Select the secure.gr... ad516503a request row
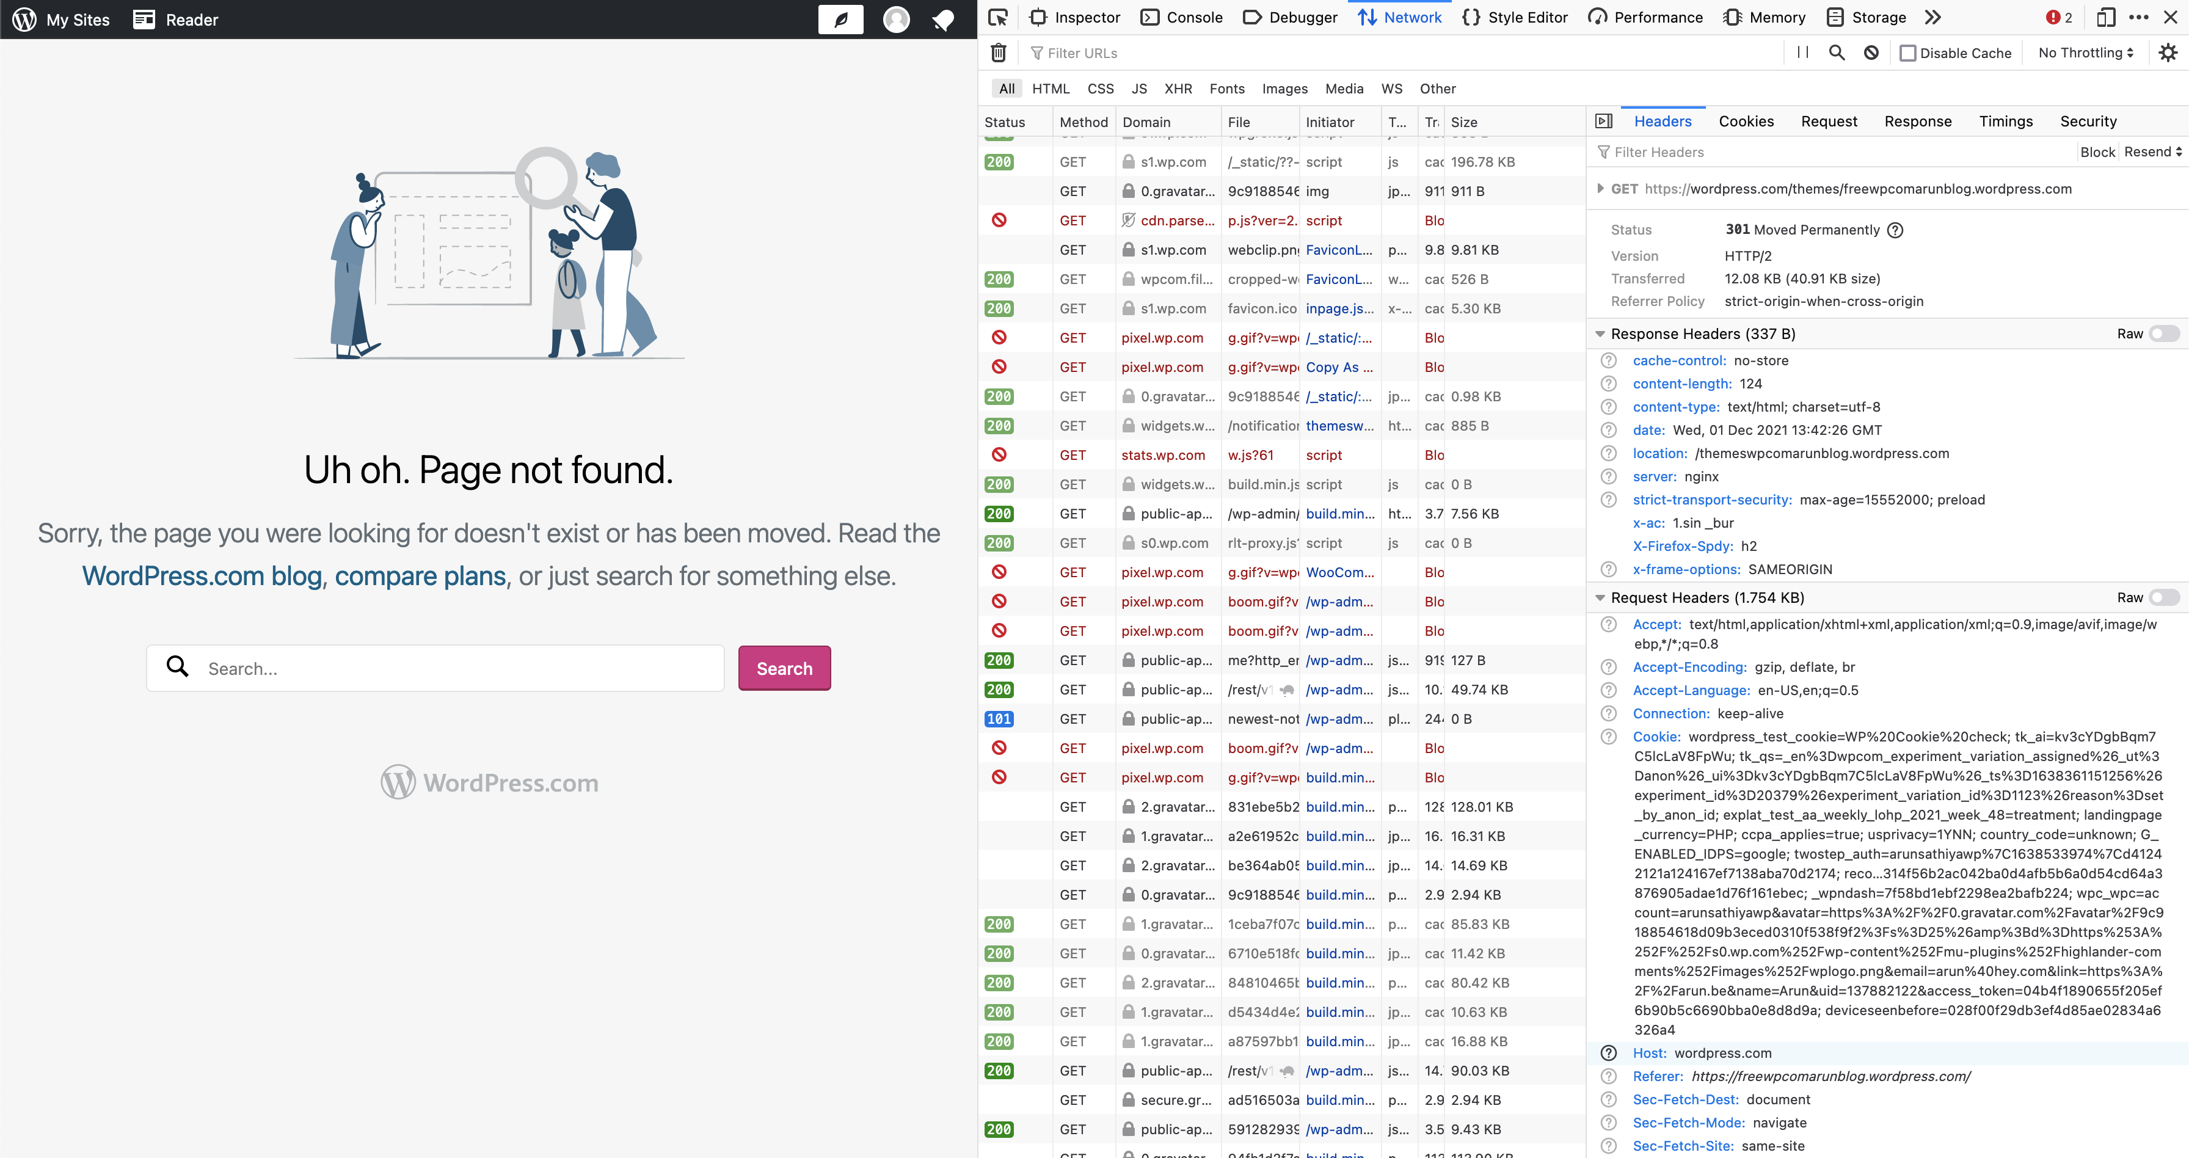This screenshot has height=1158, width=2189. click(1281, 1099)
